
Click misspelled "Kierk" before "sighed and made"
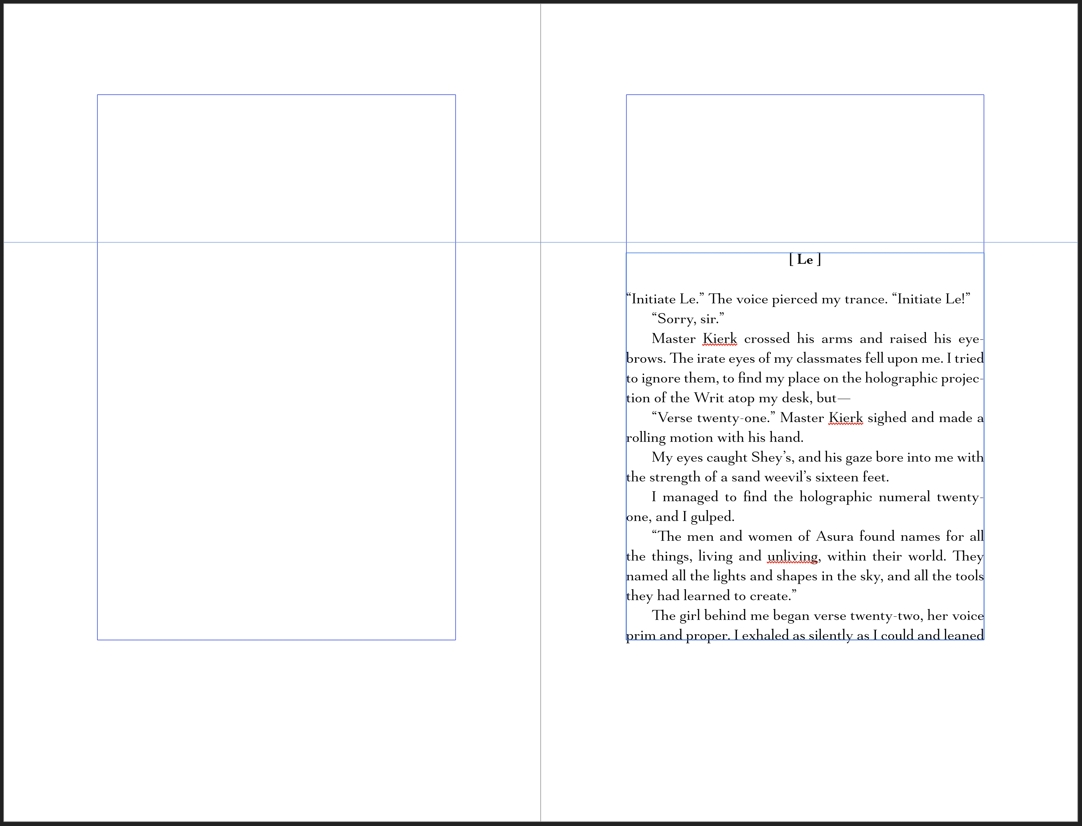[x=845, y=418]
